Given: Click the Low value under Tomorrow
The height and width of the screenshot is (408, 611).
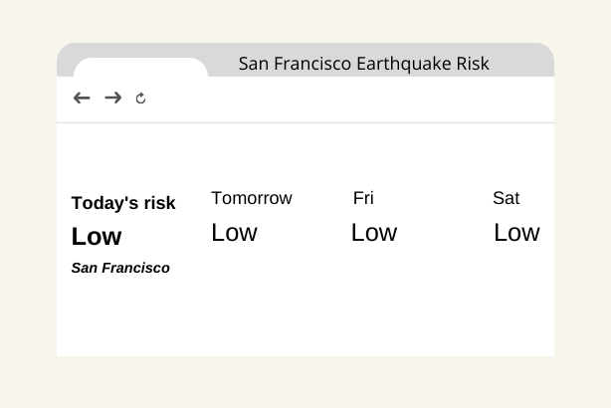Looking at the screenshot, I should 234,233.
